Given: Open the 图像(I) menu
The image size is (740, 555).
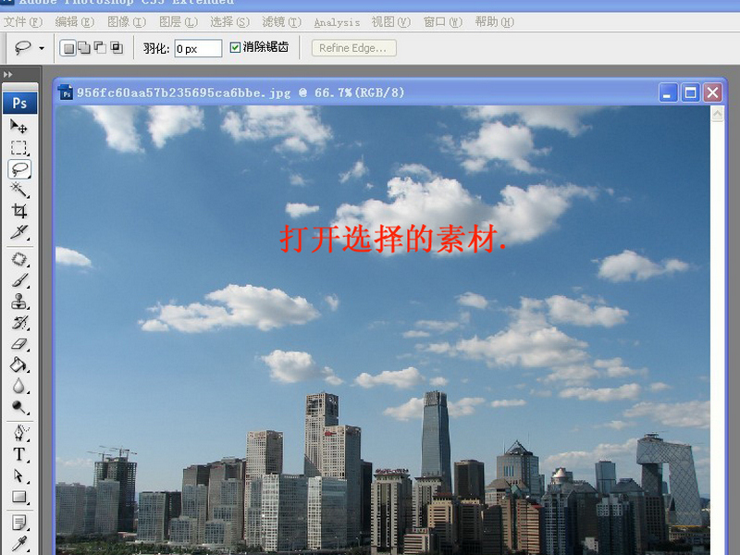Looking at the screenshot, I should [127, 21].
